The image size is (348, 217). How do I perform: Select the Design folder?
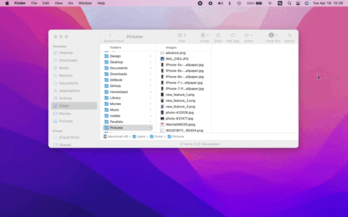(128, 56)
